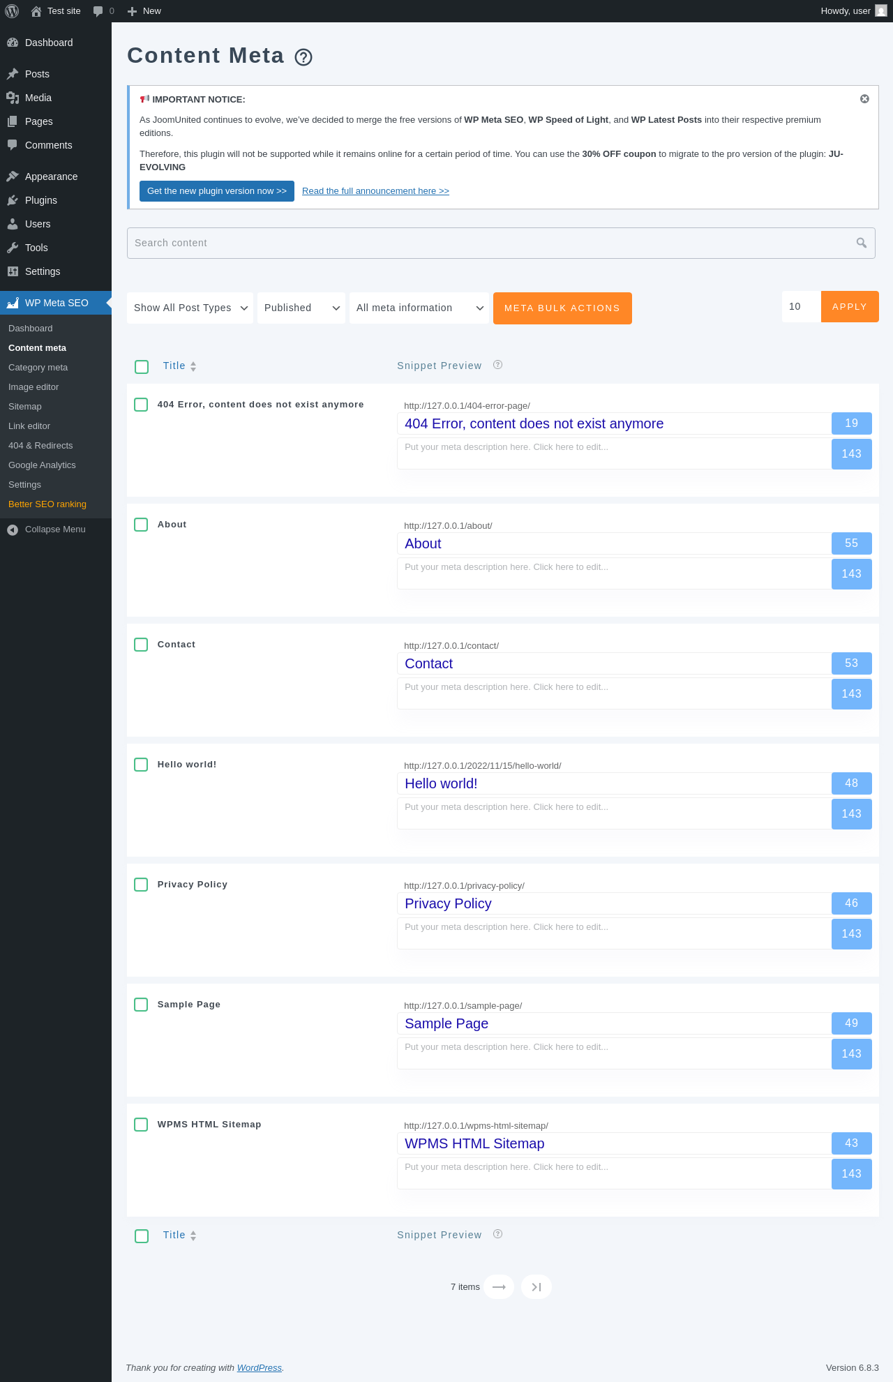The height and width of the screenshot is (1382, 893).
Task: Edit the Contact snippet title field
Action: coord(614,663)
